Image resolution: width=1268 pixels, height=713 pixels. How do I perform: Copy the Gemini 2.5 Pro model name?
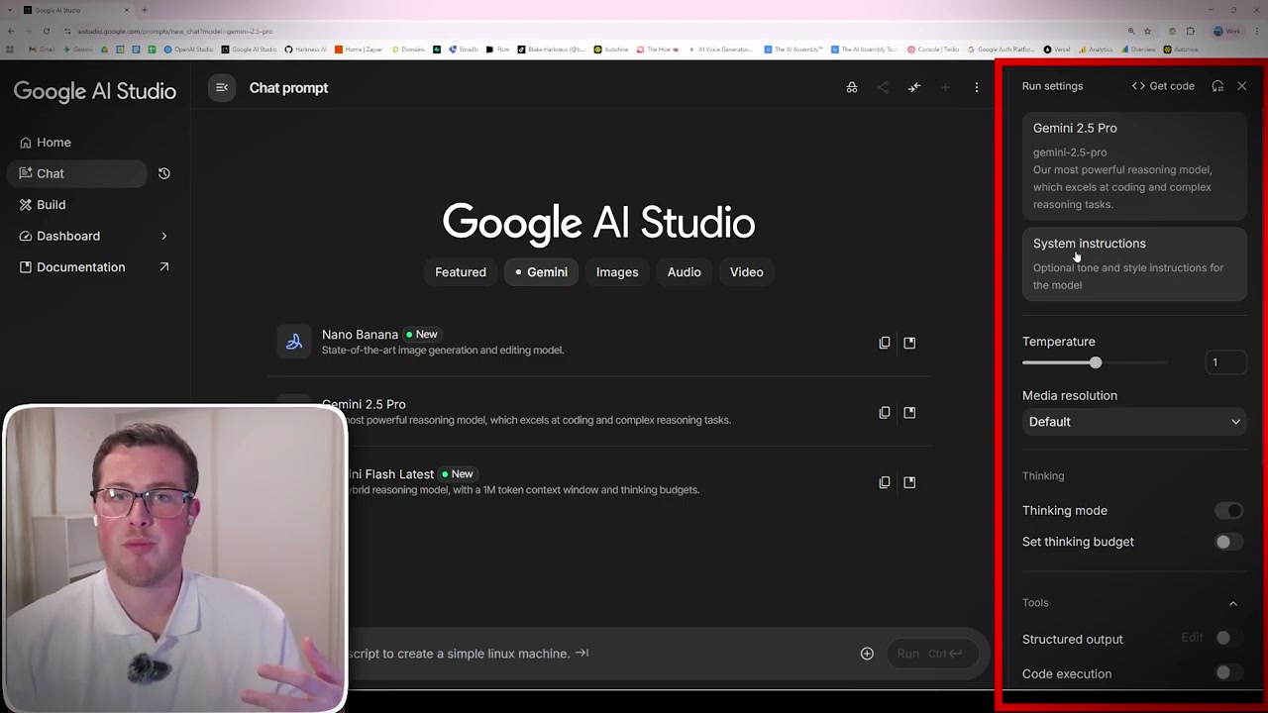tap(885, 412)
